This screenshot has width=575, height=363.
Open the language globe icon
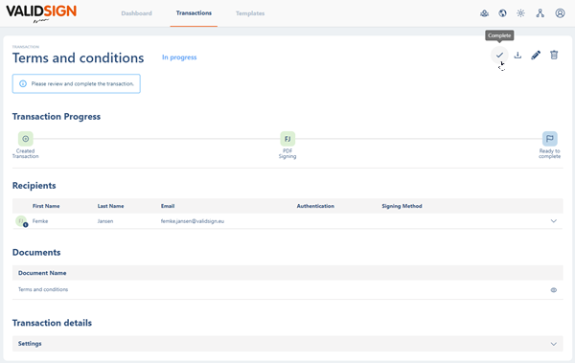click(x=503, y=13)
